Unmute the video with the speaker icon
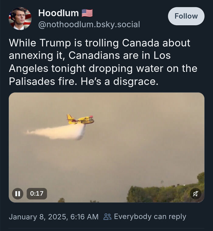This screenshot has width=213, height=231. 195,194
